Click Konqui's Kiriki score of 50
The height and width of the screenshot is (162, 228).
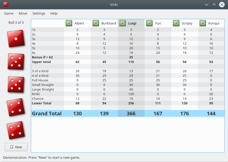[211, 94]
